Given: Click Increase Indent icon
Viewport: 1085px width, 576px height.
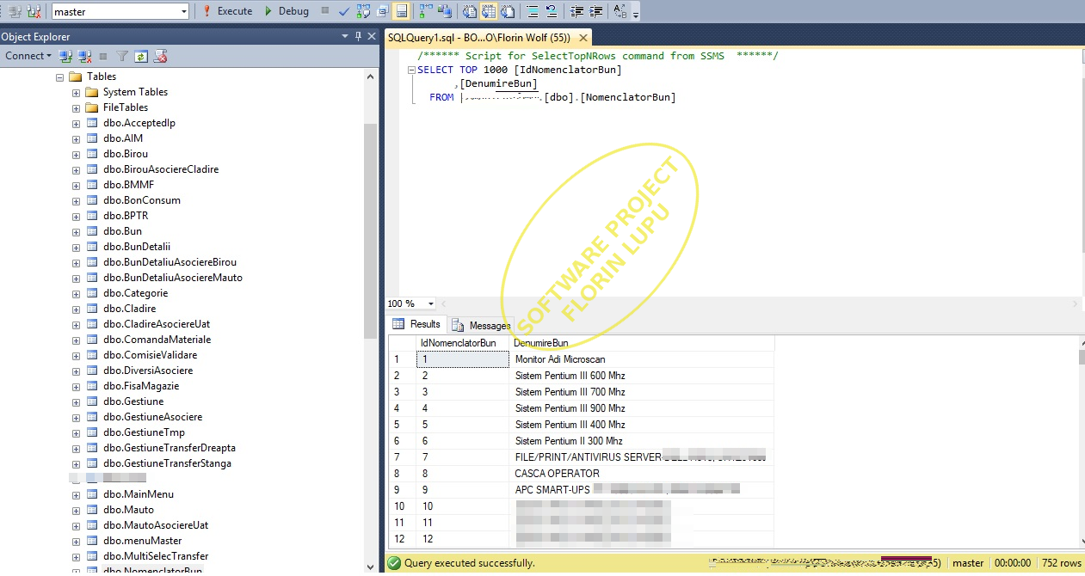Looking at the screenshot, I should tap(595, 11).
